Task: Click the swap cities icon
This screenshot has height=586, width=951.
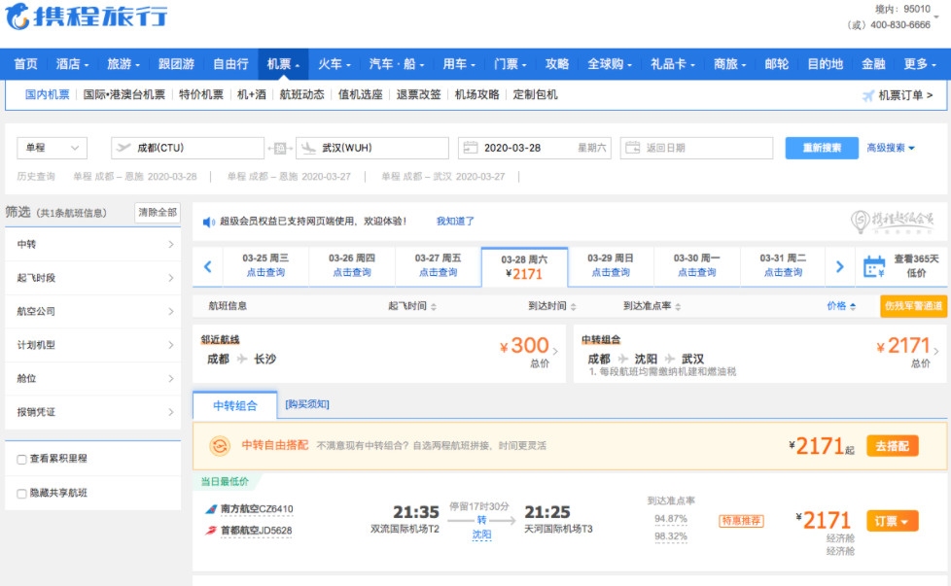Action: [280, 149]
